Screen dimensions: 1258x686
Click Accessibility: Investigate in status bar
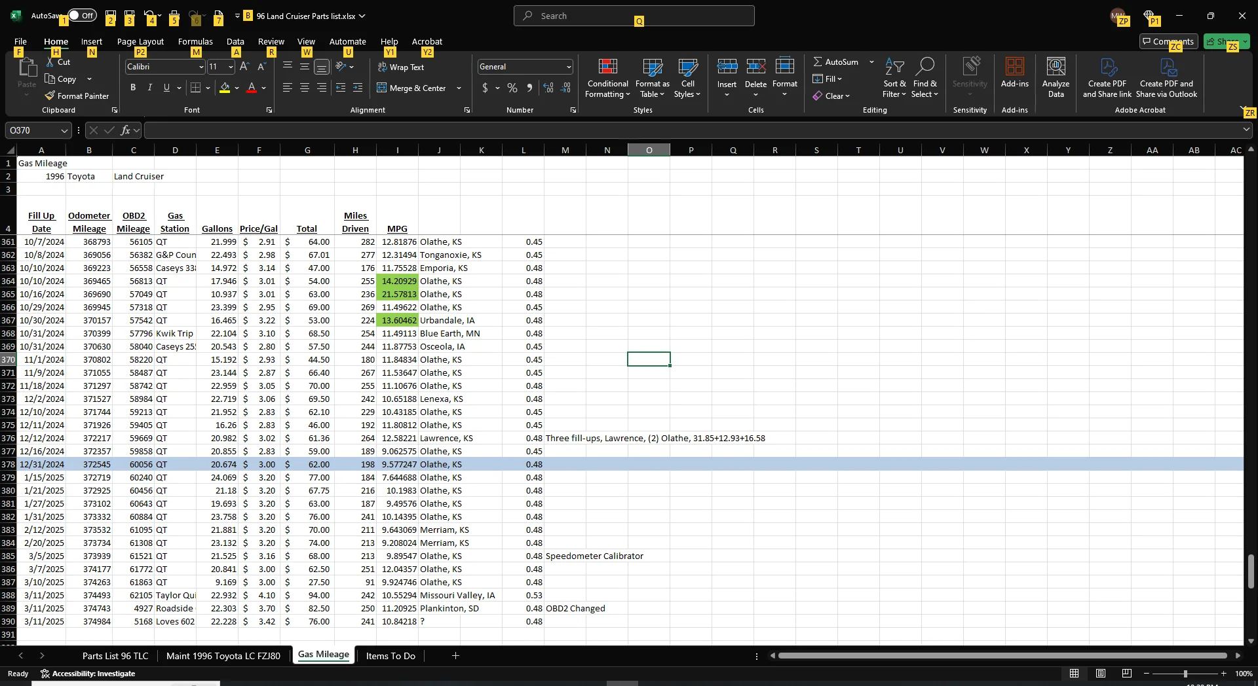pos(88,674)
